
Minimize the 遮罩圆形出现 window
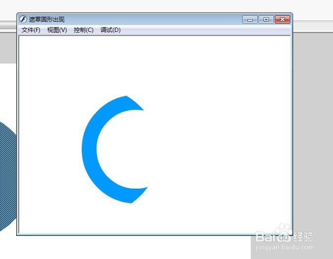point(250,20)
